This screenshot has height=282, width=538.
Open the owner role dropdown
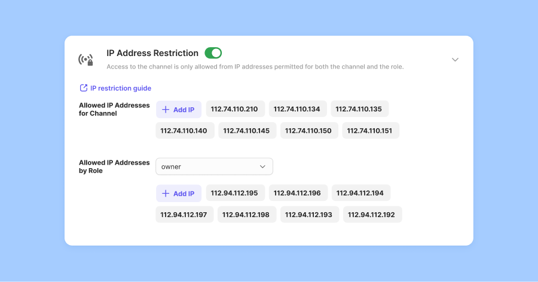coord(214,166)
